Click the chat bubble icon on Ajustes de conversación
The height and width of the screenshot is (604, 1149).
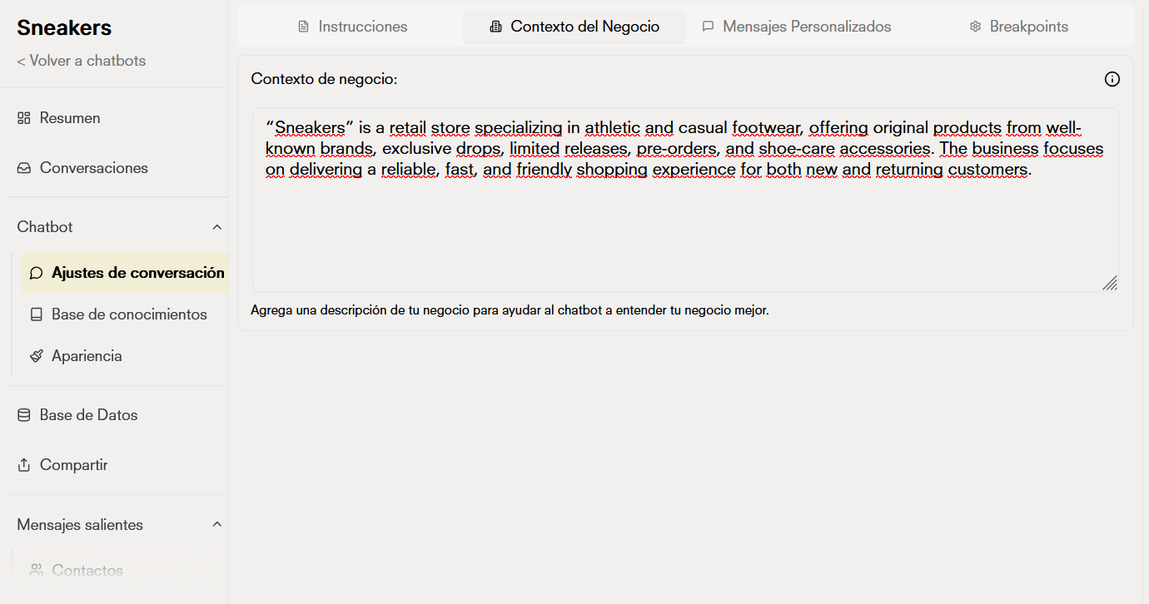35,272
